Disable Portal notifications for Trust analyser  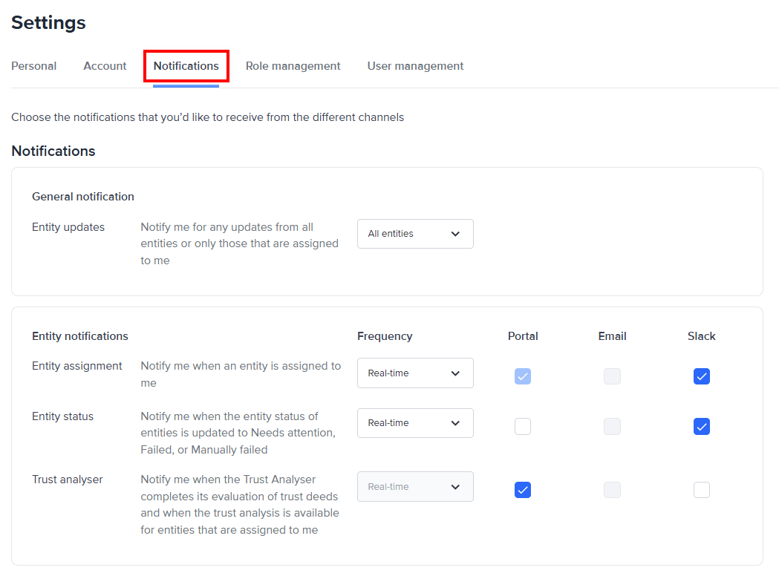(x=523, y=490)
